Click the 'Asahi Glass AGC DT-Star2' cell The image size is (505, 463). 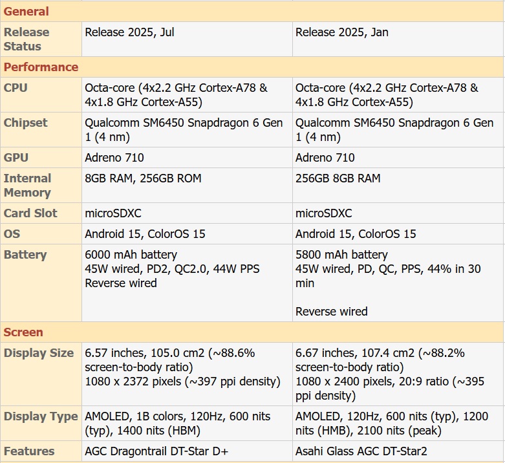click(398, 451)
